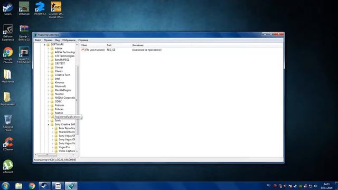338x190 pixels.
Task: Launch PAYDAY 2 from the desktop
Action: click(40, 8)
